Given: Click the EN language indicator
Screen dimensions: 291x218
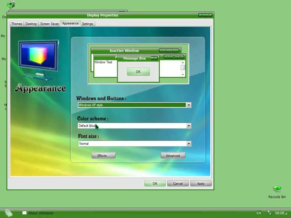Looking at the screenshot, I should (259, 213).
